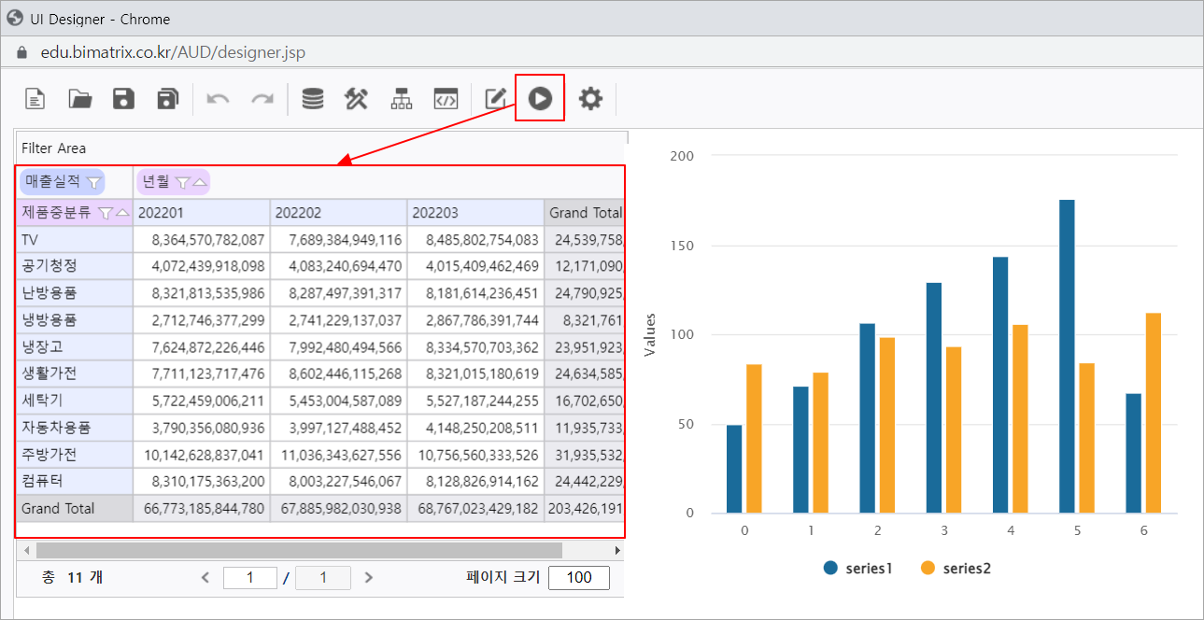
Task: Click the page size input field
Action: (x=579, y=578)
